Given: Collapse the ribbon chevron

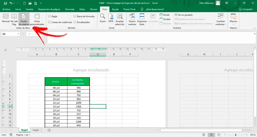Looking at the screenshot, I should point(254,28).
